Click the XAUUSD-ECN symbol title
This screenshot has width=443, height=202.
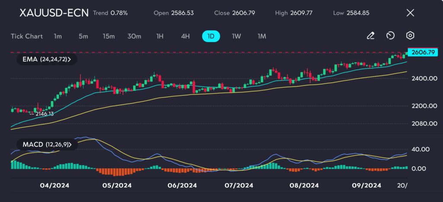pos(54,13)
